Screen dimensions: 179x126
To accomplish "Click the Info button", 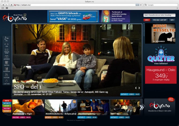I will pos(172,20).
